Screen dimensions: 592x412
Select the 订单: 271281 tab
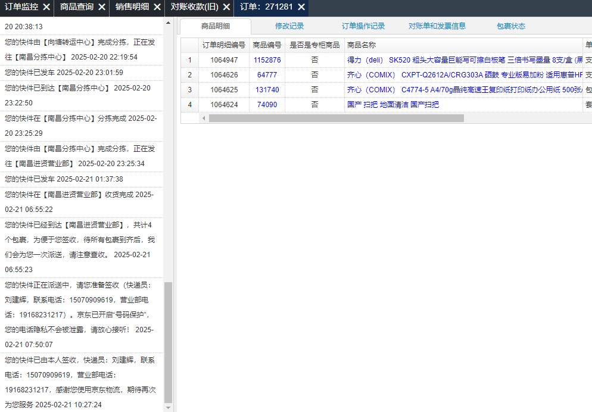tap(267, 7)
